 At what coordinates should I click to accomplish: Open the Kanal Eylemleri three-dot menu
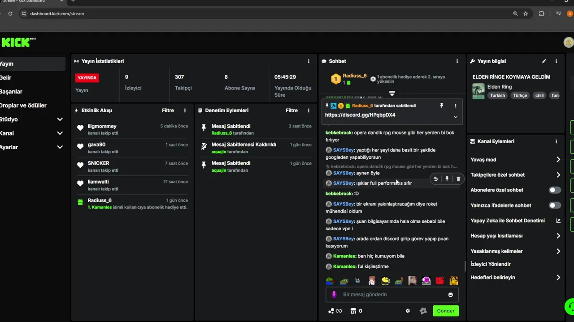556,141
